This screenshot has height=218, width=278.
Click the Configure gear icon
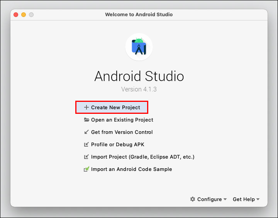tap(193, 199)
